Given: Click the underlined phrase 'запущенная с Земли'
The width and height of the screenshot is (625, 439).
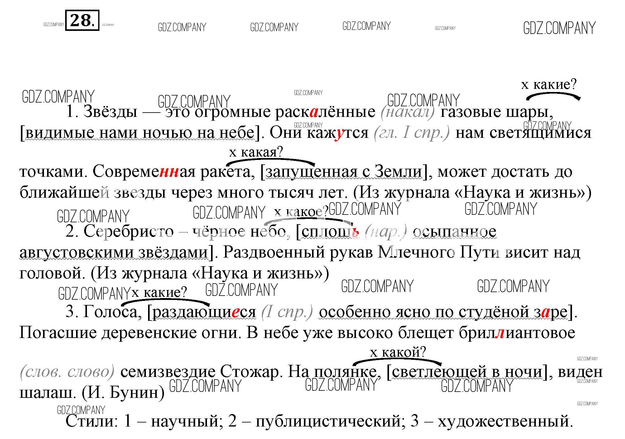Looking at the screenshot, I should click(344, 172).
